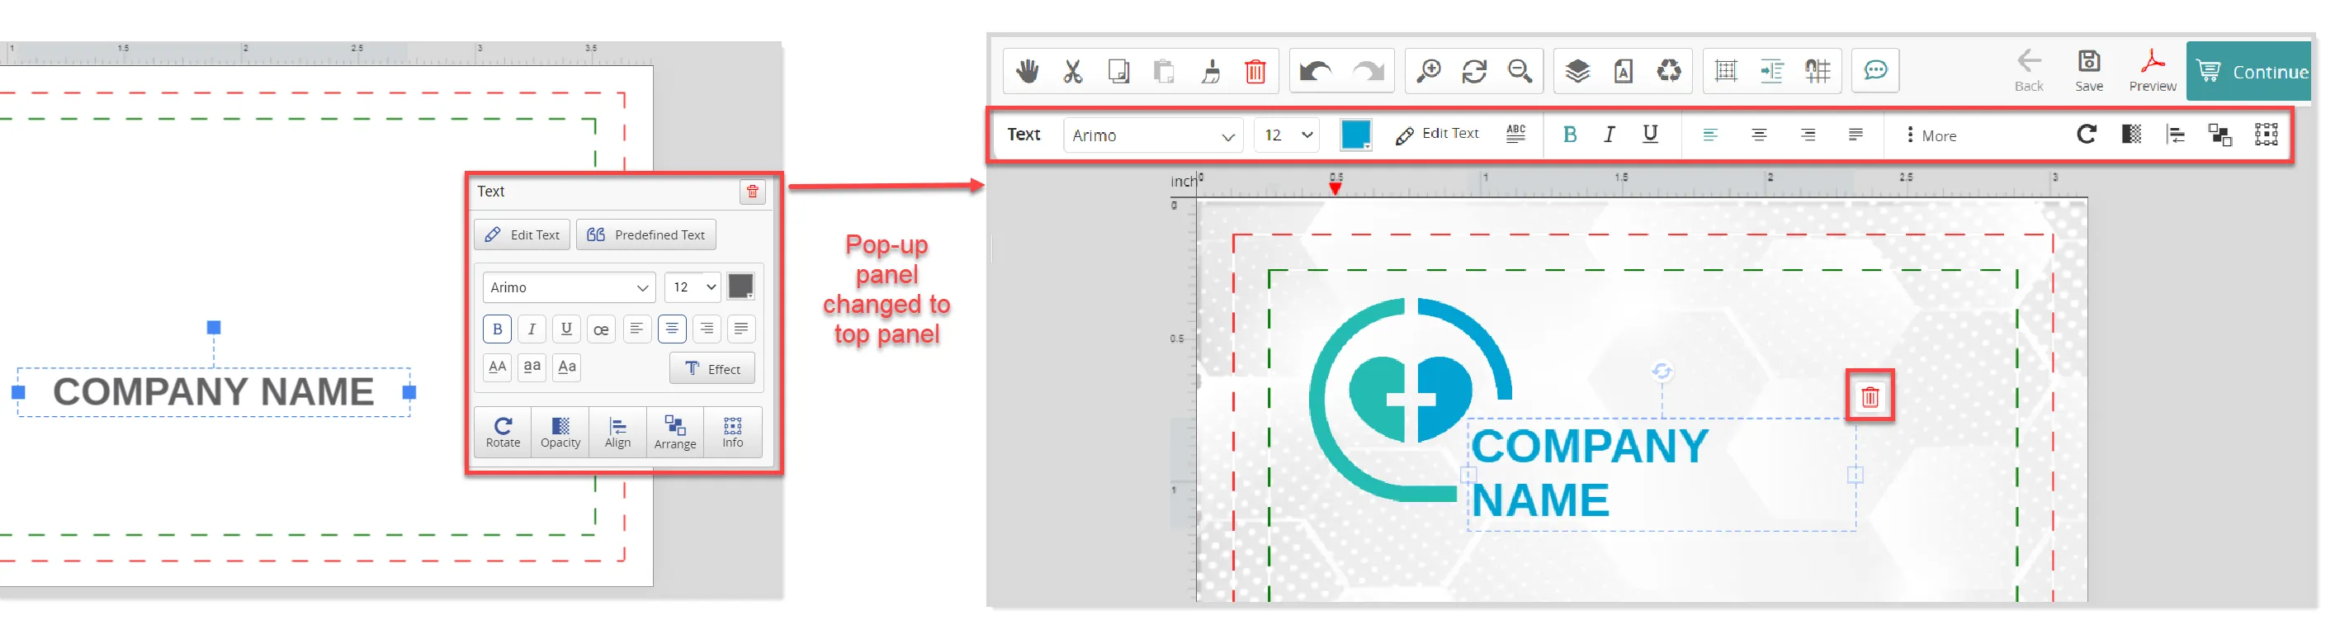Click the paste clipboard icon
2326x644 pixels.
(x=1164, y=71)
